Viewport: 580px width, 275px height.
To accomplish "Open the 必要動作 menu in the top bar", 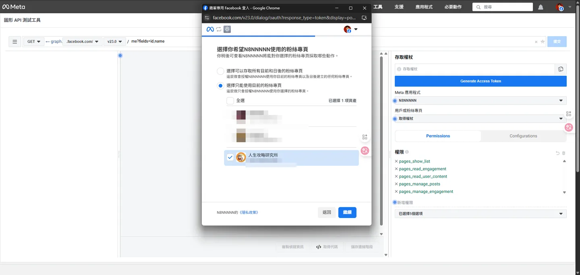I will (x=453, y=7).
